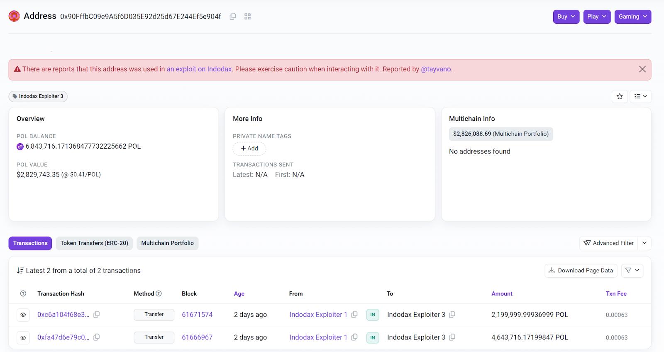Click the sort order icon beside Latest 2
The width and height of the screenshot is (664, 352).
[20, 271]
